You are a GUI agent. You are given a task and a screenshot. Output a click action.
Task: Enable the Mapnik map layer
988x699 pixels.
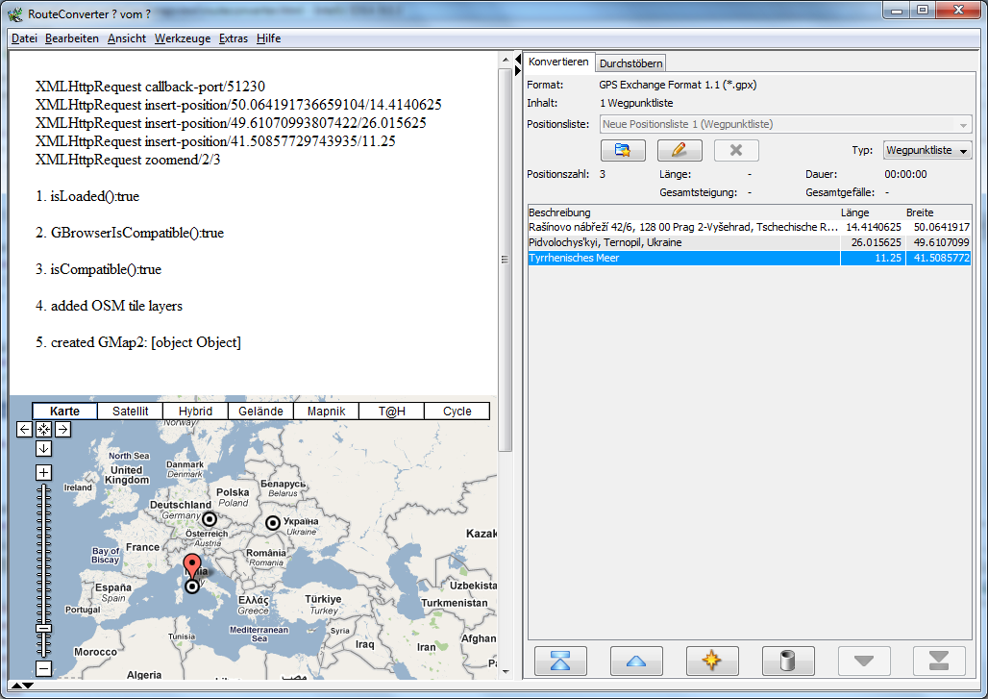[x=326, y=412]
